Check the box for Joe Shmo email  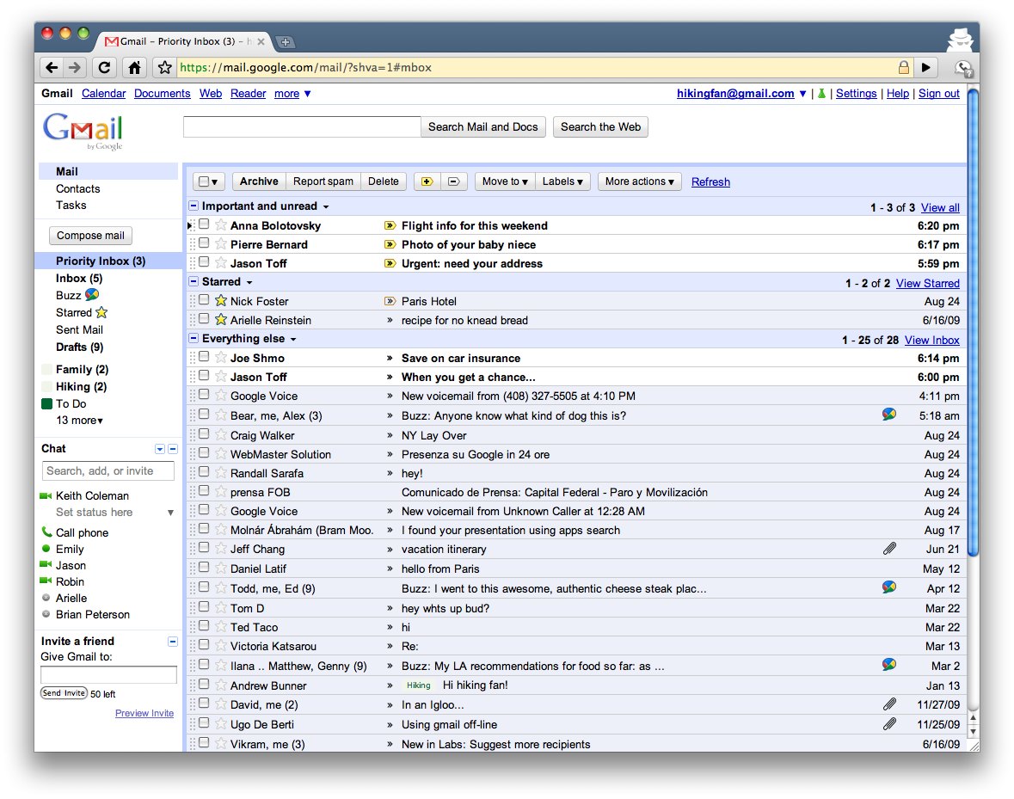pyautogui.click(x=204, y=358)
